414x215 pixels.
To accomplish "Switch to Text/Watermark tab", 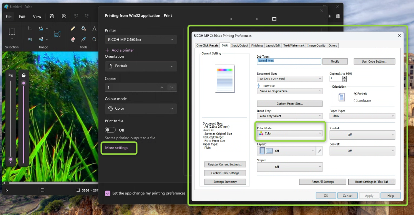I will coord(294,45).
